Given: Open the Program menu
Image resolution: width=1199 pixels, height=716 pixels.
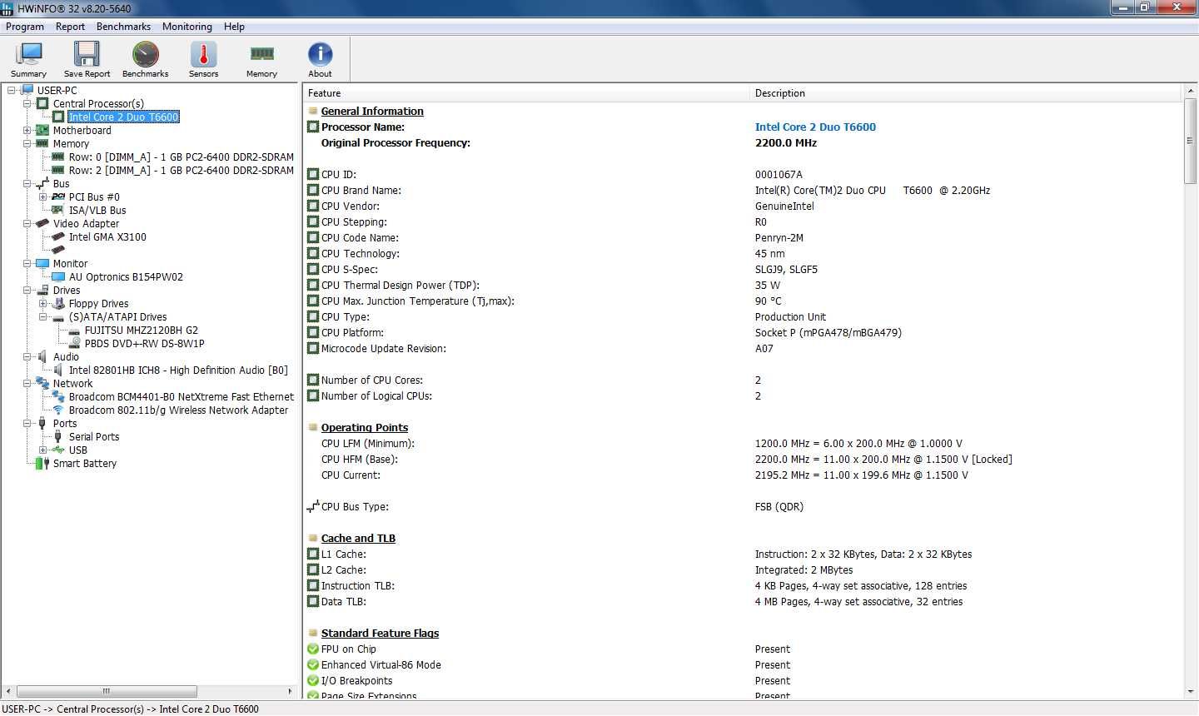Looking at the screenshot, I should click(x=25, y=27).
